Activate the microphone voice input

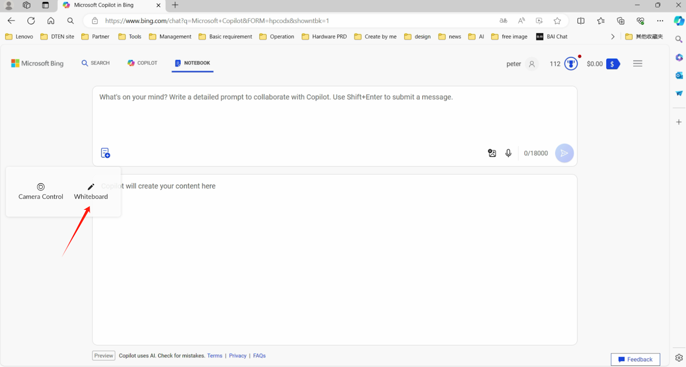[x=508, y=153]
